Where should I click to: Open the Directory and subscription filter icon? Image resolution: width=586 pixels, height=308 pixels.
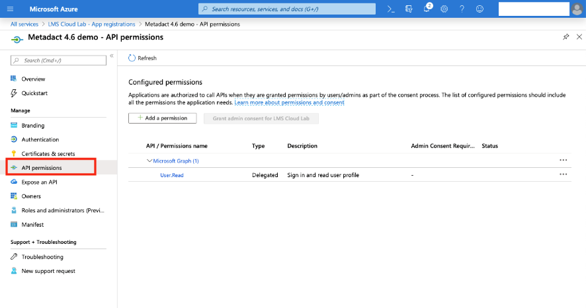(409, 9)
